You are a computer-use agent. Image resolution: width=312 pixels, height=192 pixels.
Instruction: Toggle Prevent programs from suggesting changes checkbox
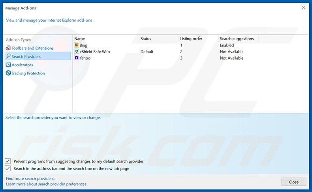[8, 161]
